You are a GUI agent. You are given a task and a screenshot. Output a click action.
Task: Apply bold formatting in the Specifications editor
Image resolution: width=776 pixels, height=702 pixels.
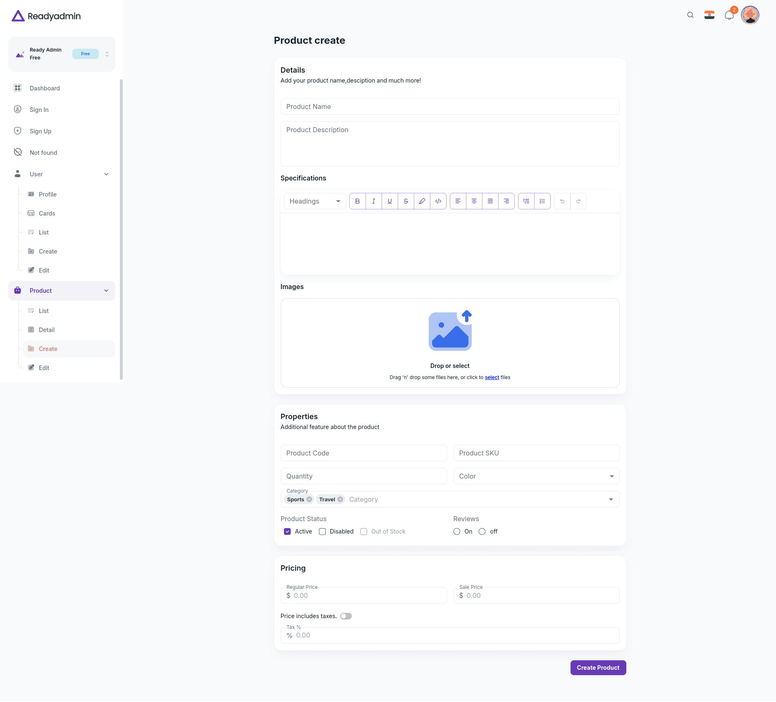(357, 201)
